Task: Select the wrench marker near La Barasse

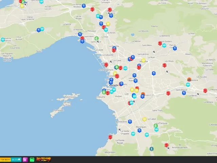Action: click(x=198, y=94)
